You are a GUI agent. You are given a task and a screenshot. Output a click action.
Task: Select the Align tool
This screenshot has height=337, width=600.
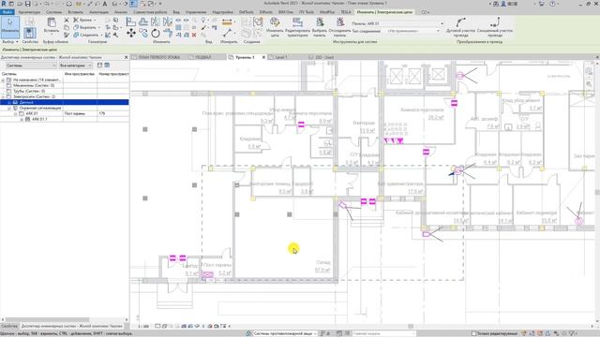tap(131, 22)
